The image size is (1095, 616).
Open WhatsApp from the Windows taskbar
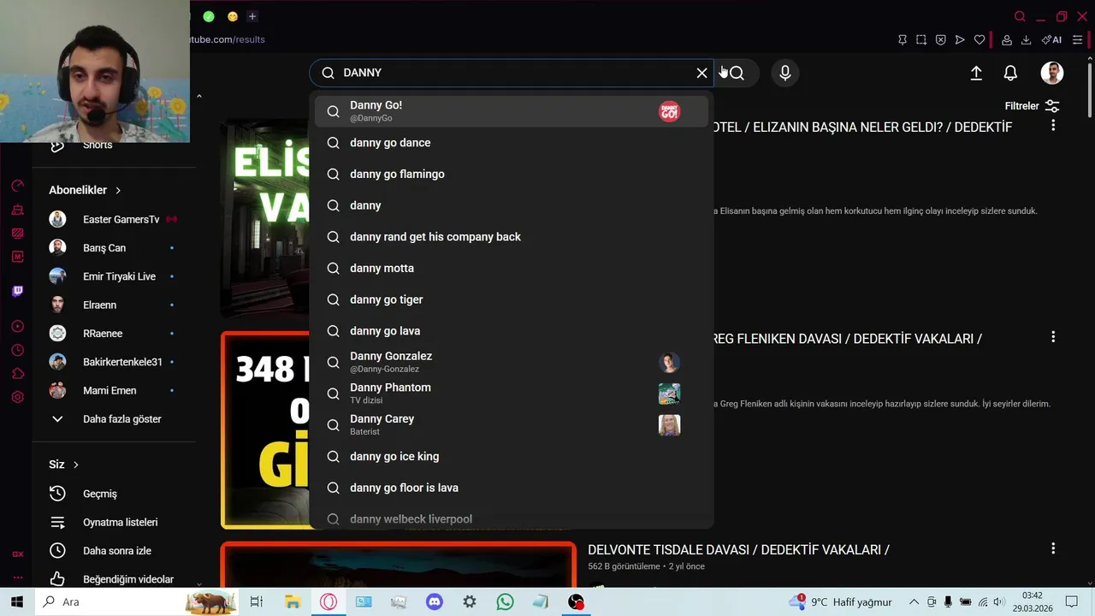[505, 601]
